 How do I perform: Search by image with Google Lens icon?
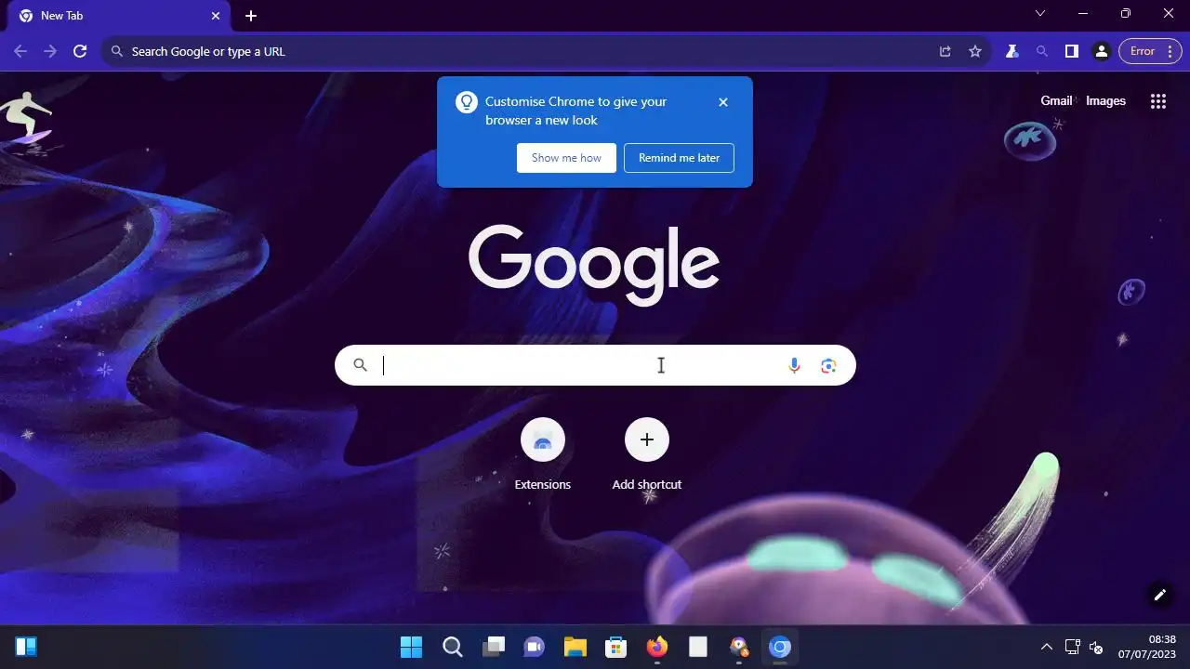pos(828,366)
